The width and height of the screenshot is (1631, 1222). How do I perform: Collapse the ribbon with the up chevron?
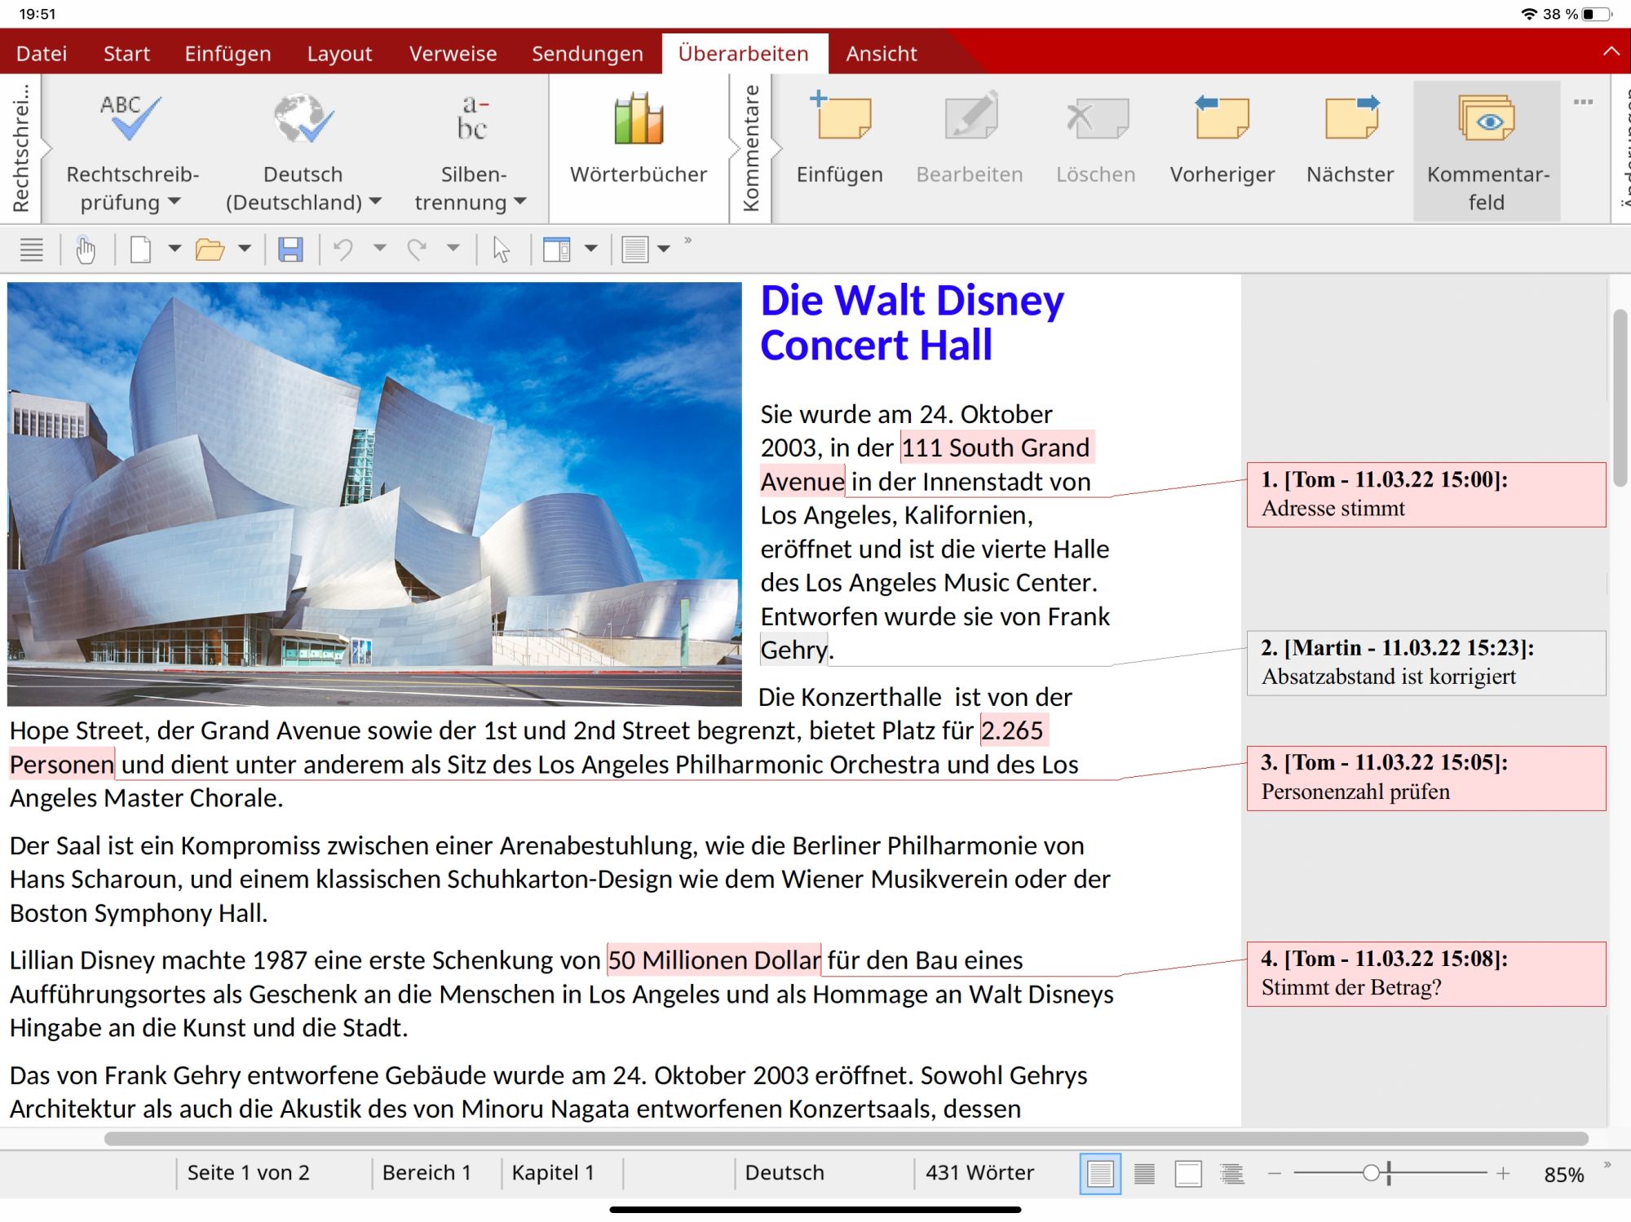pos(1611,51)
